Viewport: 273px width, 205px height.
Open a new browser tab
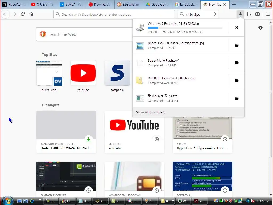coord(234,4)
